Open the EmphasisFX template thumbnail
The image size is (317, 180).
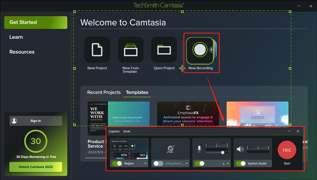(188, 114)
